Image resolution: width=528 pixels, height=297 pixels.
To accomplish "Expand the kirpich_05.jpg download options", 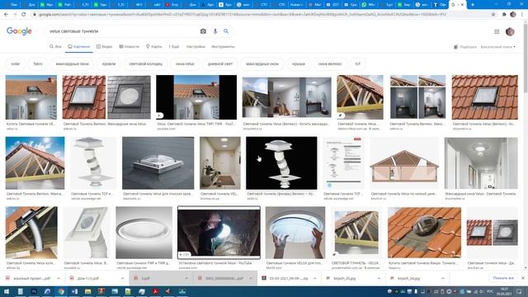I will tap(379, 279).
